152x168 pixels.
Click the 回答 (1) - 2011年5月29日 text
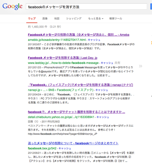coord(44,121)
